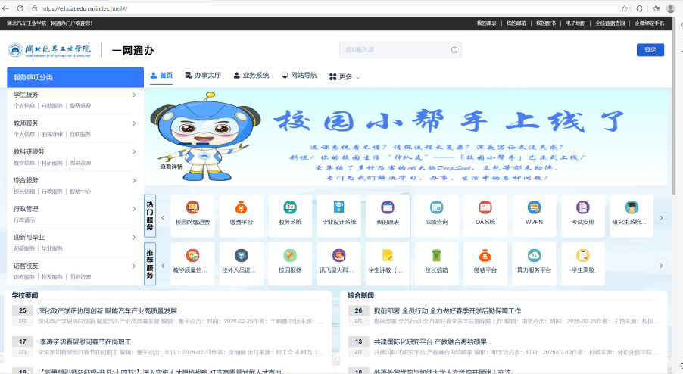Open the WVPN service icon

534,207
